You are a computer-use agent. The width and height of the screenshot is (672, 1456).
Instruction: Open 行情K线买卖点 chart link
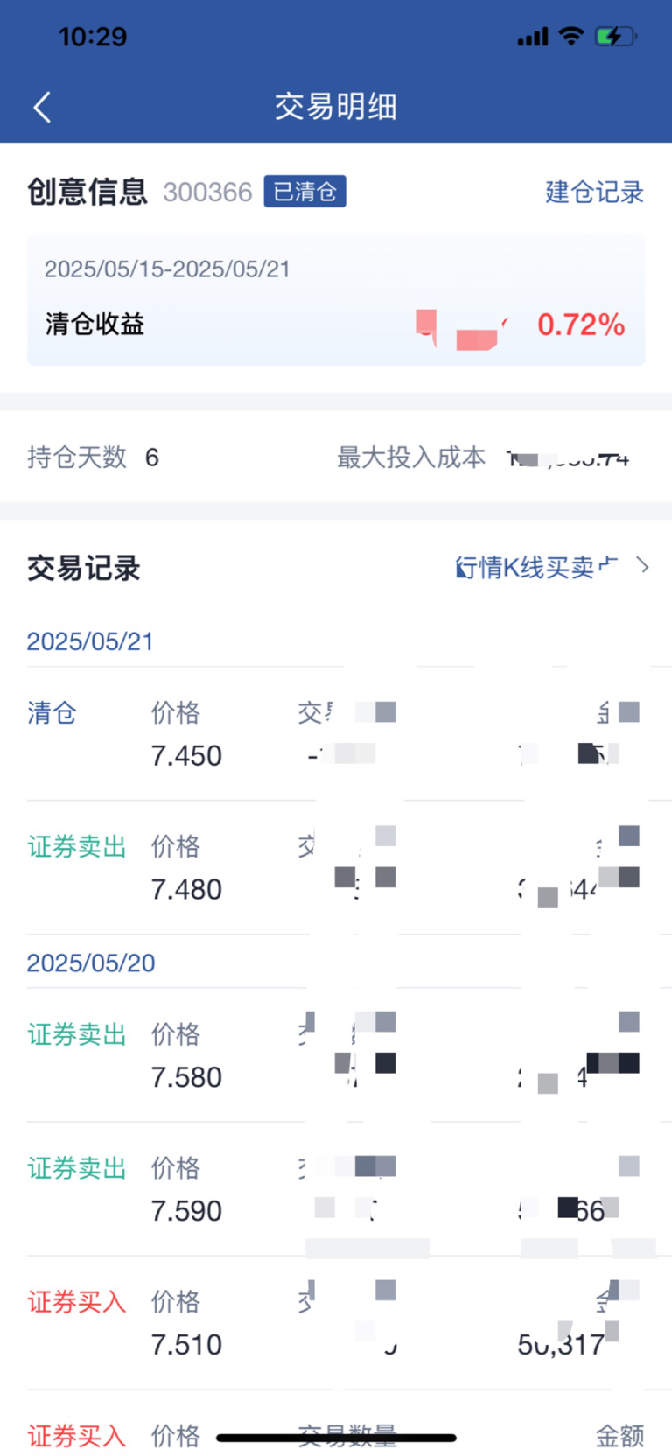click(x=536, y=567)
